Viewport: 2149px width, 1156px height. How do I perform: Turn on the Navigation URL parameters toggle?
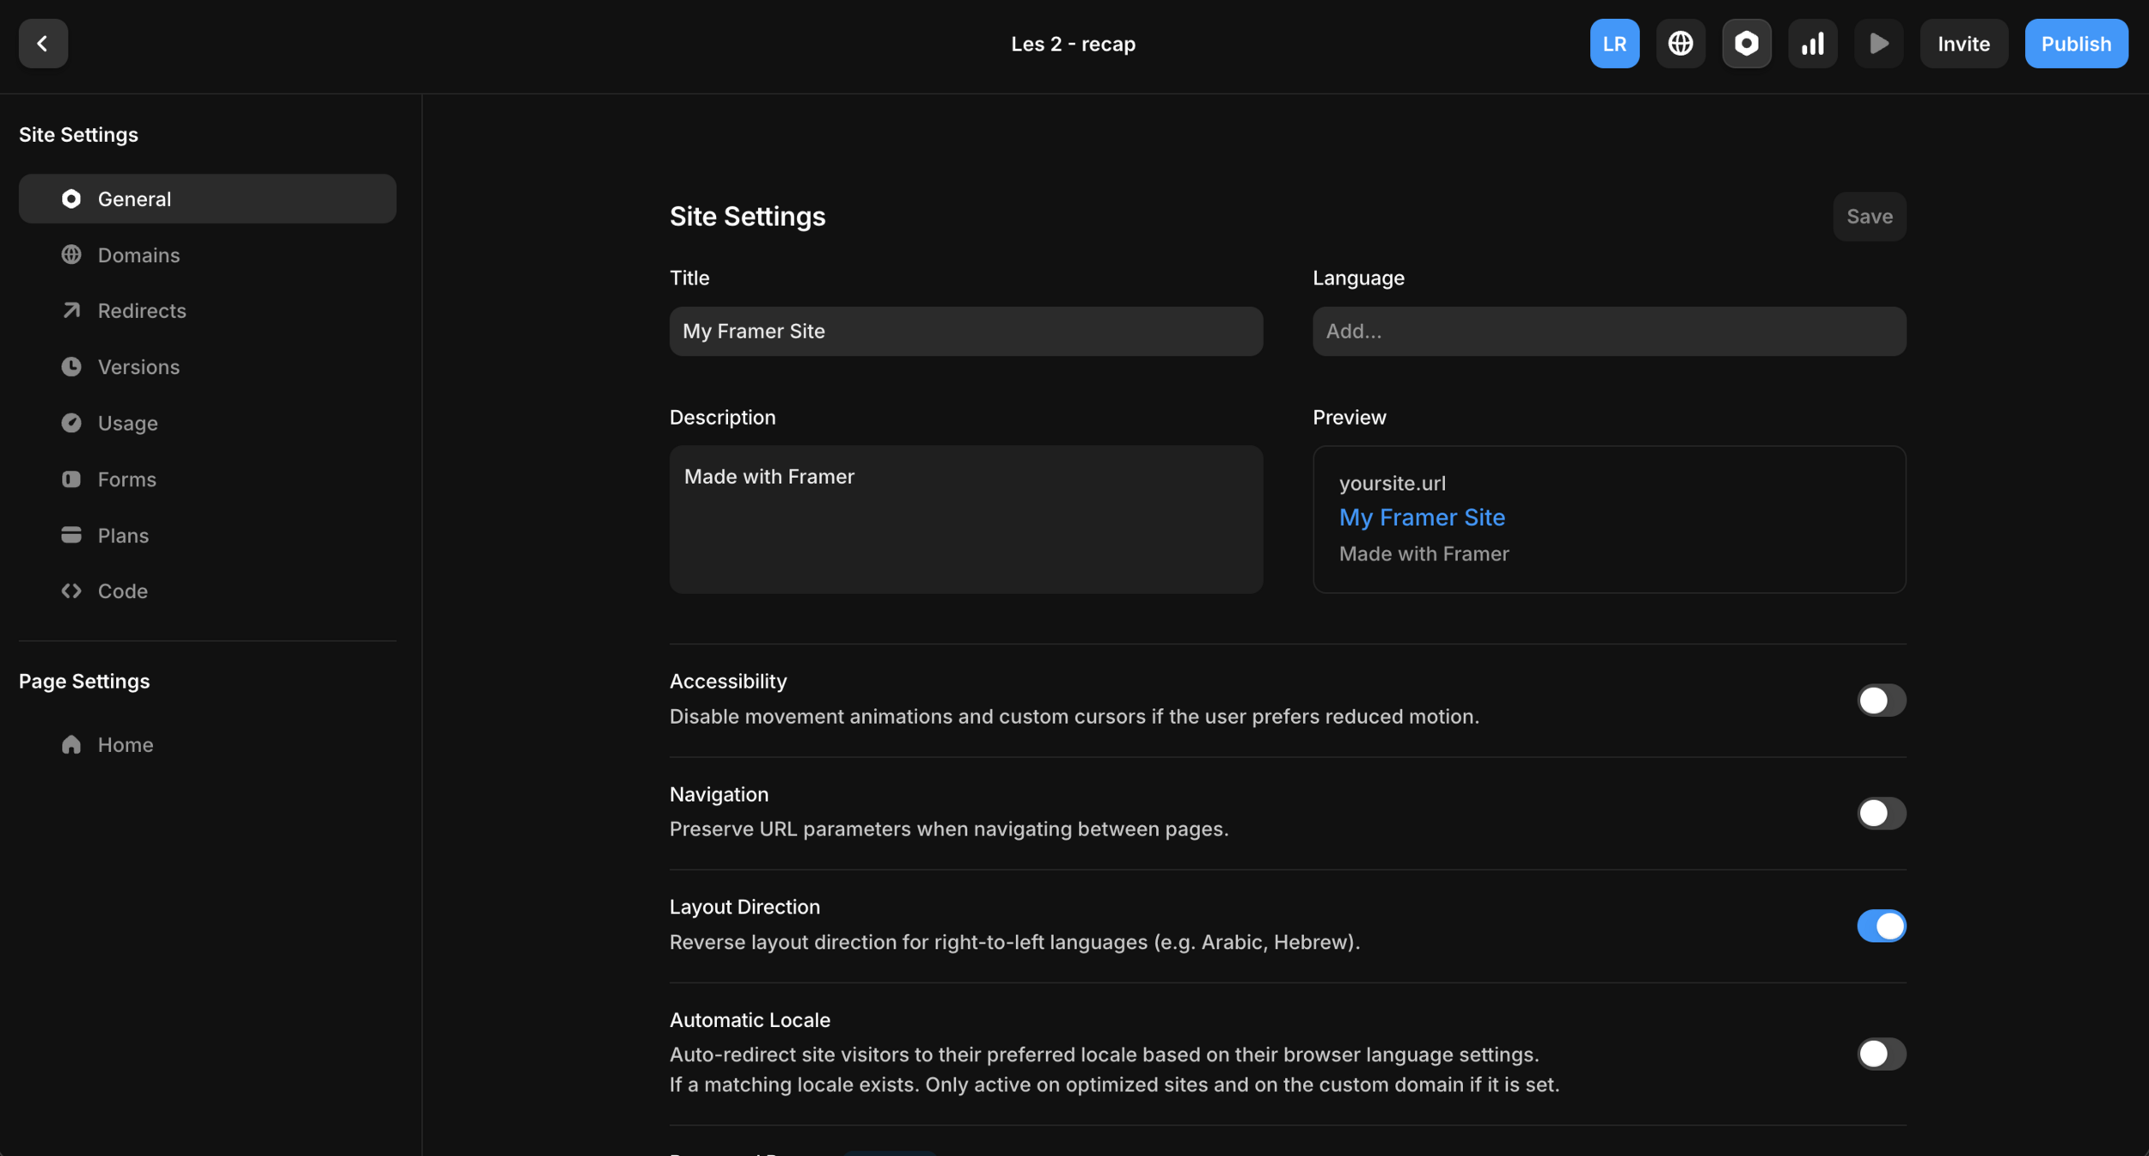coord(1881,813)
